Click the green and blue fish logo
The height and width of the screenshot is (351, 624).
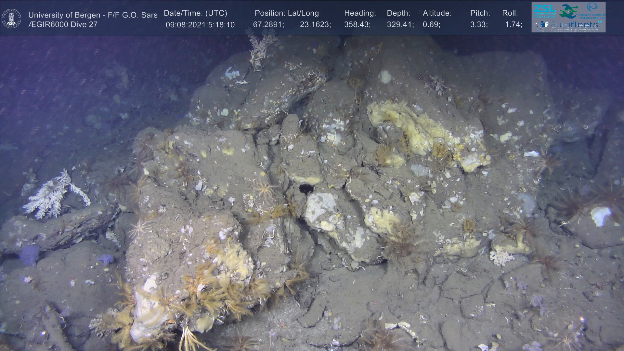click(568, 12)
